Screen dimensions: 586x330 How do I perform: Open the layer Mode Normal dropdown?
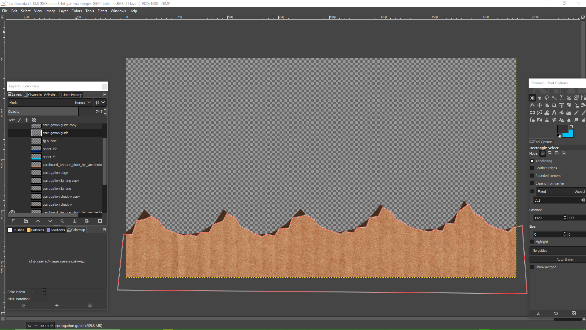pos(83,103)
